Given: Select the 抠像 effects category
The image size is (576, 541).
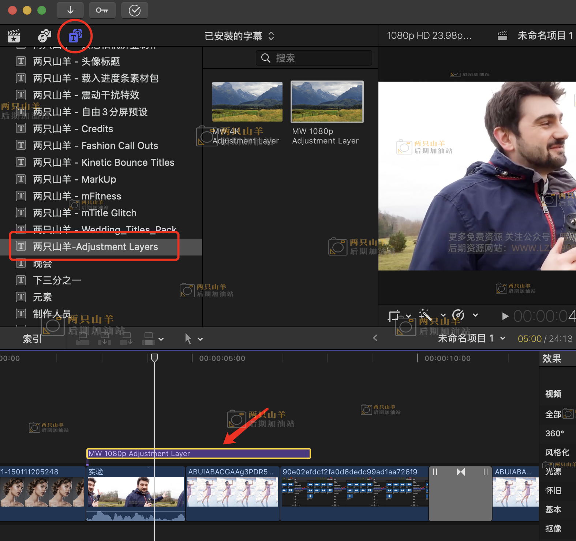Looking at the screenshot, I should click(x=553, y=529).
